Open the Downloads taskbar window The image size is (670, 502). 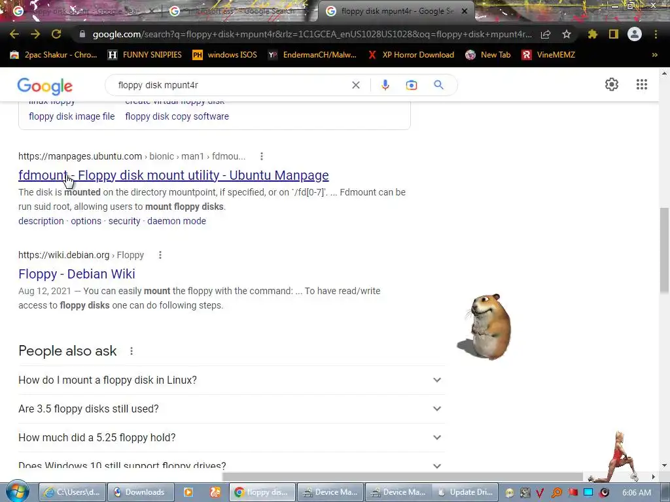click(141, 492)
